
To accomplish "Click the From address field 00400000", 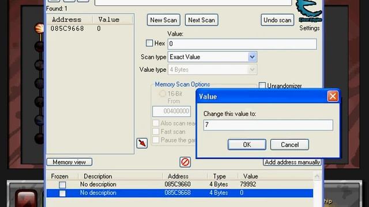I will coord(172,111).
